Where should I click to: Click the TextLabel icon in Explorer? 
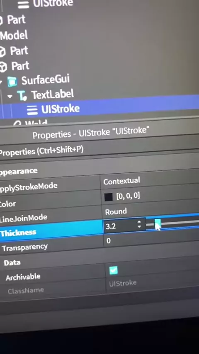[x=22, y=96]
